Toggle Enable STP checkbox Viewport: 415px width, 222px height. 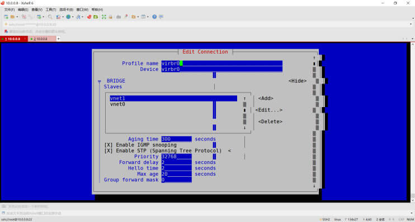tap(109, 151)
